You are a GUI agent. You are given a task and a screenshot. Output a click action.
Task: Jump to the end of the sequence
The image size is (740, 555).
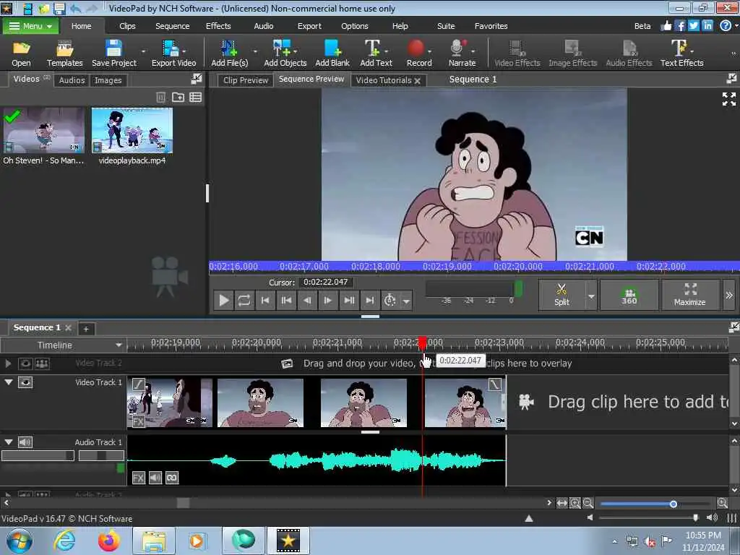(369, 300)
